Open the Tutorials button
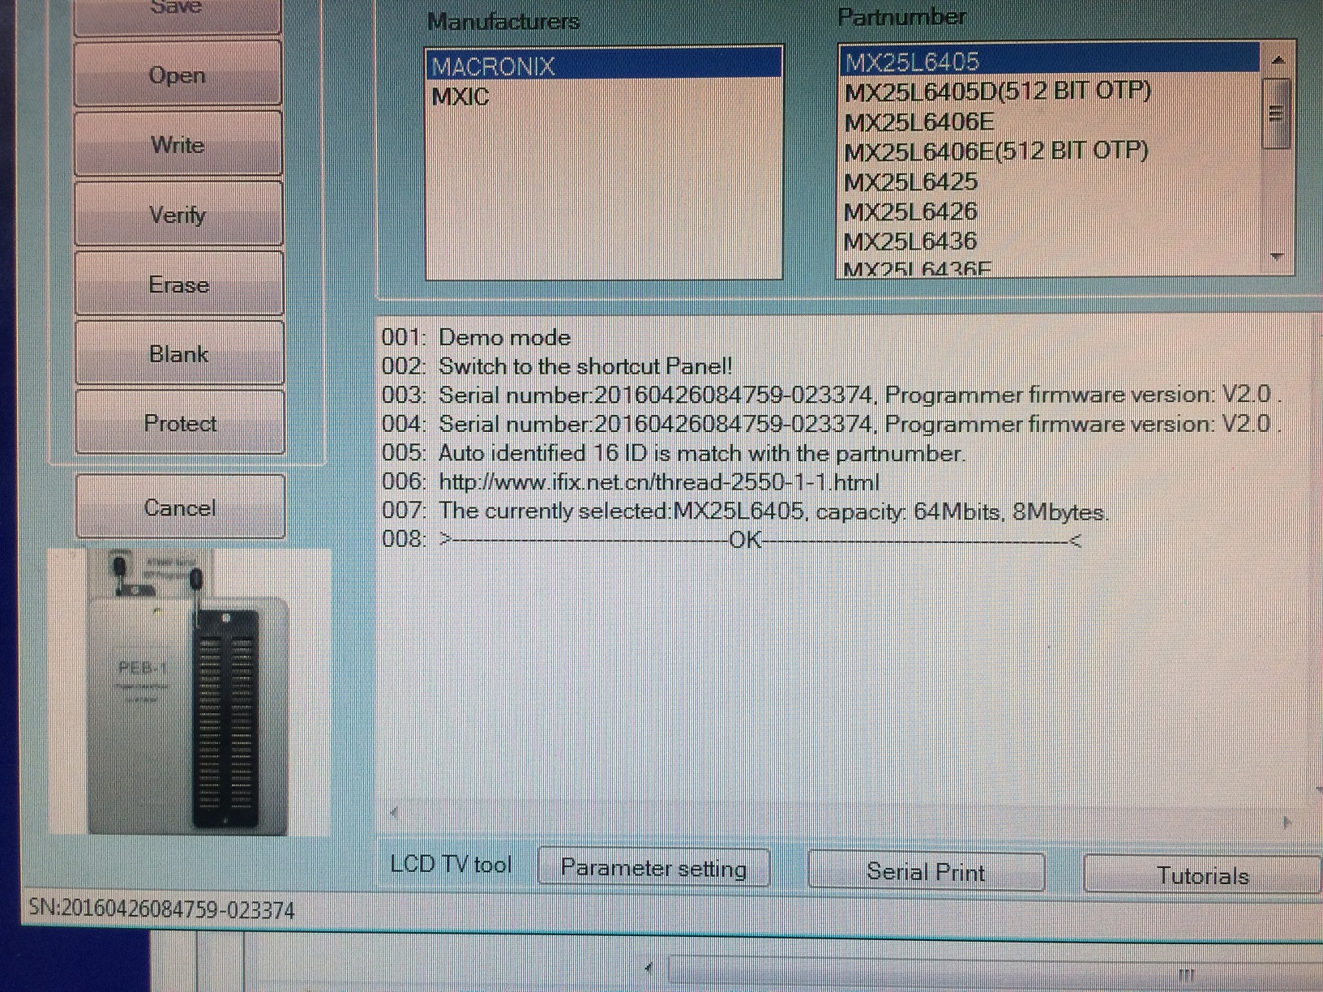1323x992 pixels. point(1202,875)
